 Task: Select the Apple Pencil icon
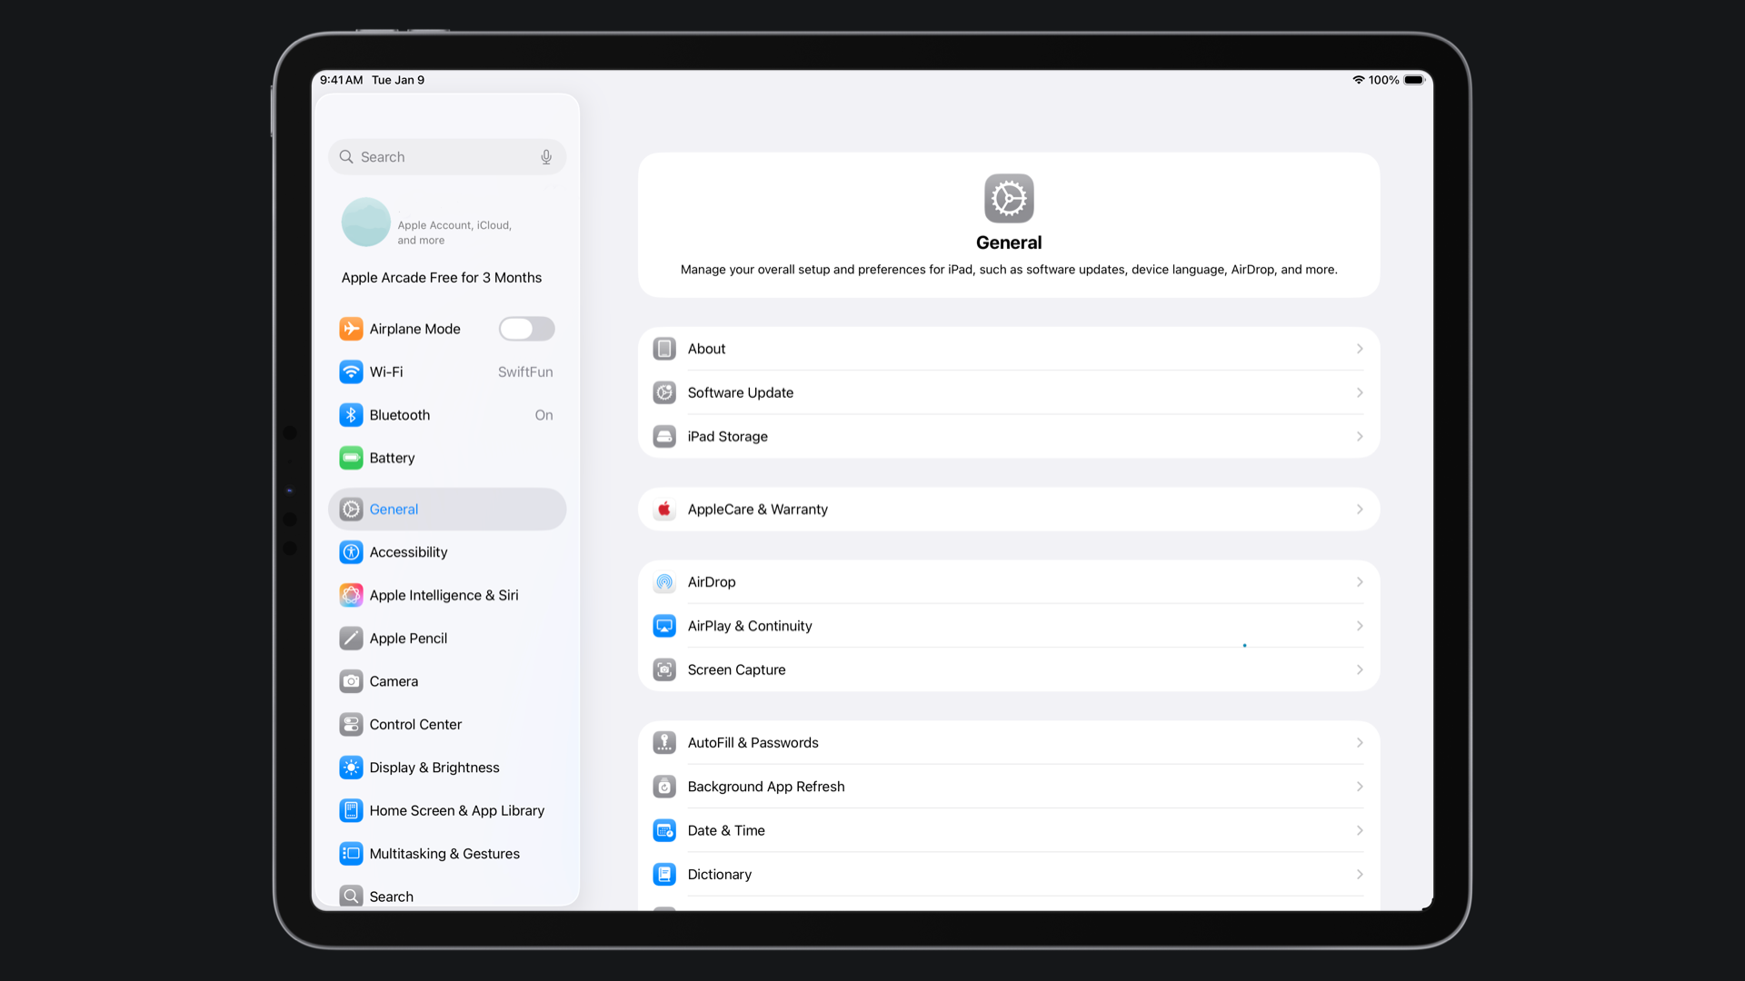pos(351,639)
